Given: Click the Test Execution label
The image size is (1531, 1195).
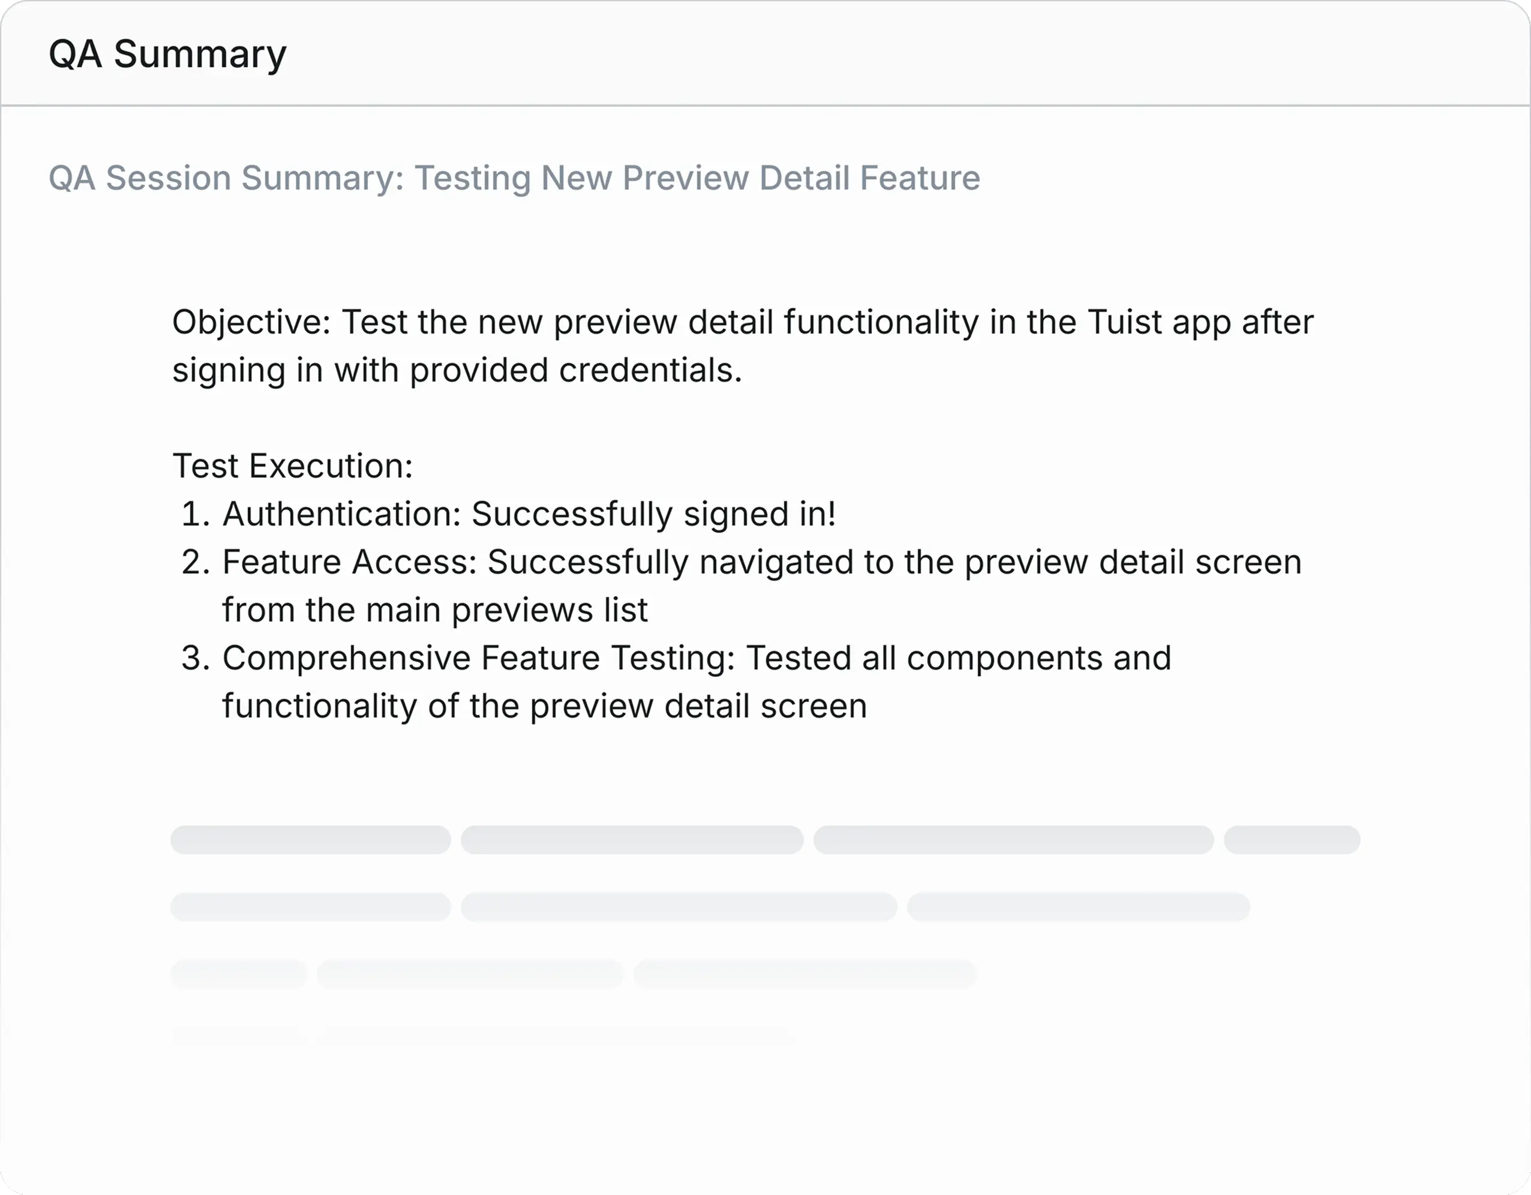Looking at the screenshot, I should tap(292, 466).
